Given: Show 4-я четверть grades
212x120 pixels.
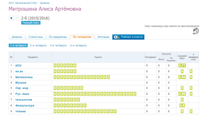Looking at the screenshot, I should (78, 46).
